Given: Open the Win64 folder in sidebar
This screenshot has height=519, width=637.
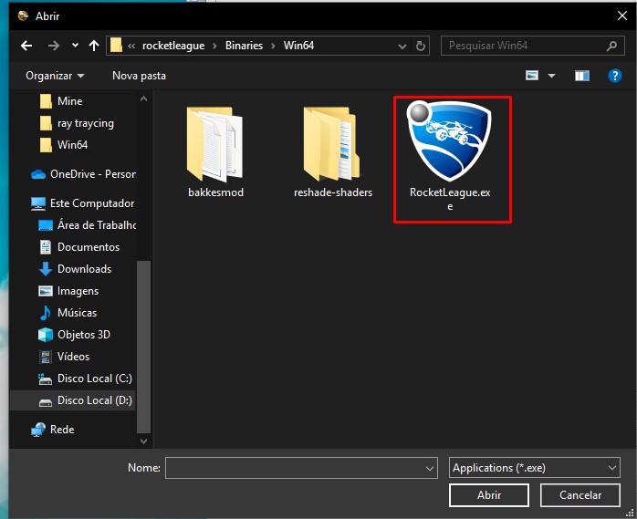Looking at the screenshot, I should 64,145.
